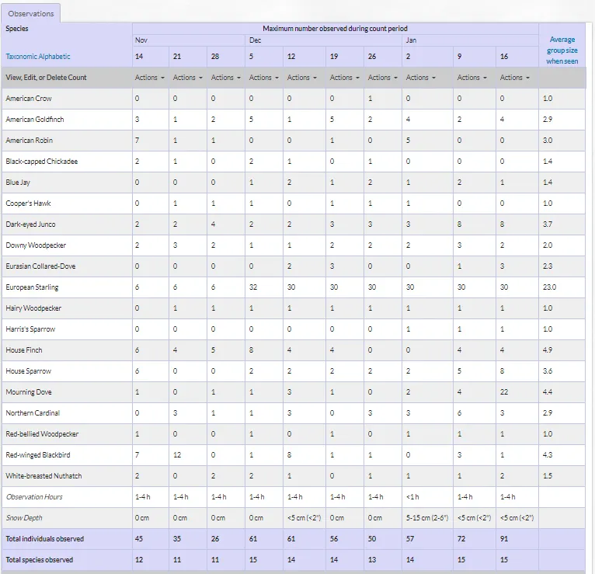
Task: Open the Average group size when seen link
Action: click(x=562, y=50)
